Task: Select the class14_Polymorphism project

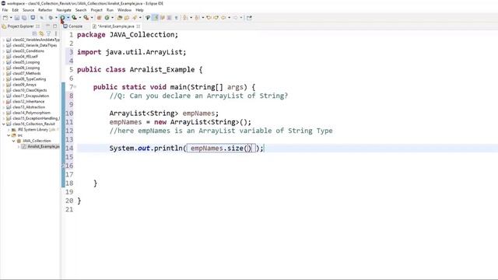Action: (31, 113)
